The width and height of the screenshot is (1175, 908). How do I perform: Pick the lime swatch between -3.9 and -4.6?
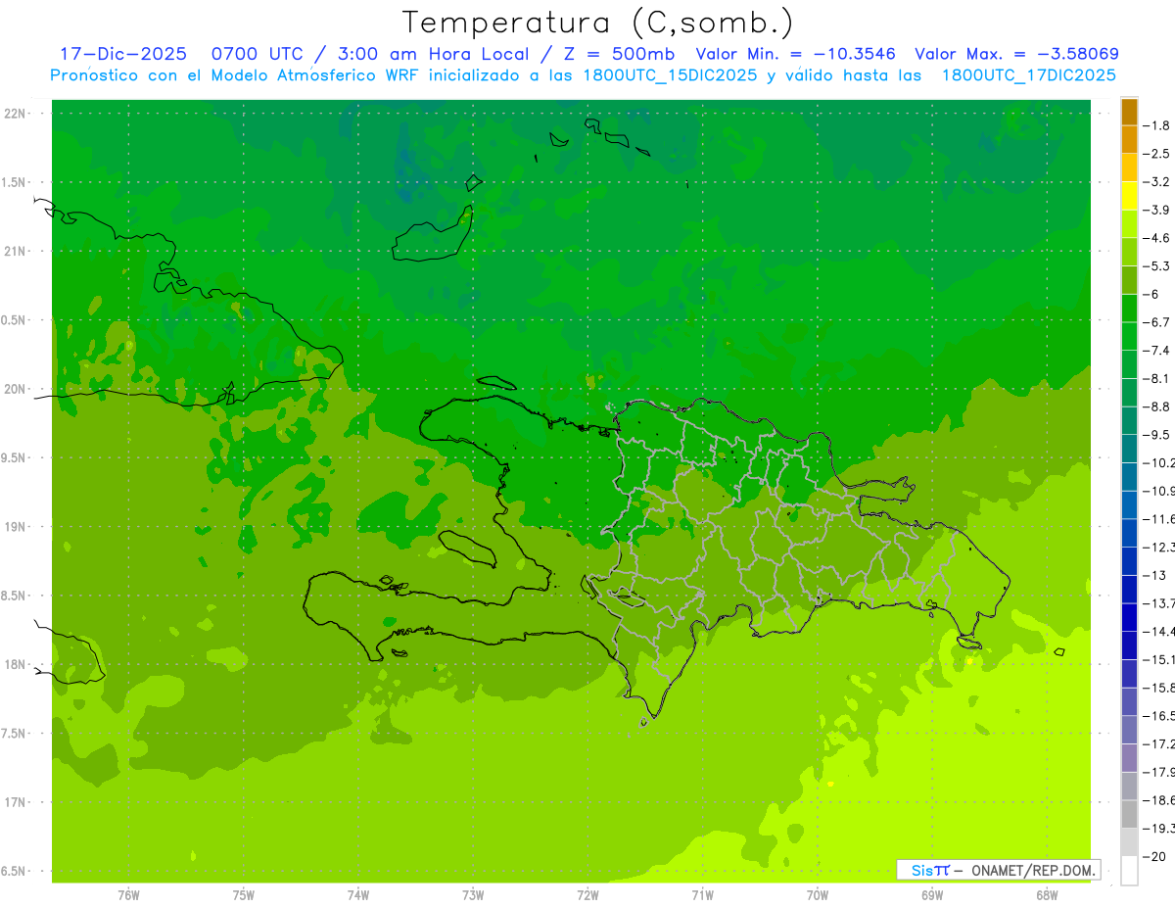1129,224
